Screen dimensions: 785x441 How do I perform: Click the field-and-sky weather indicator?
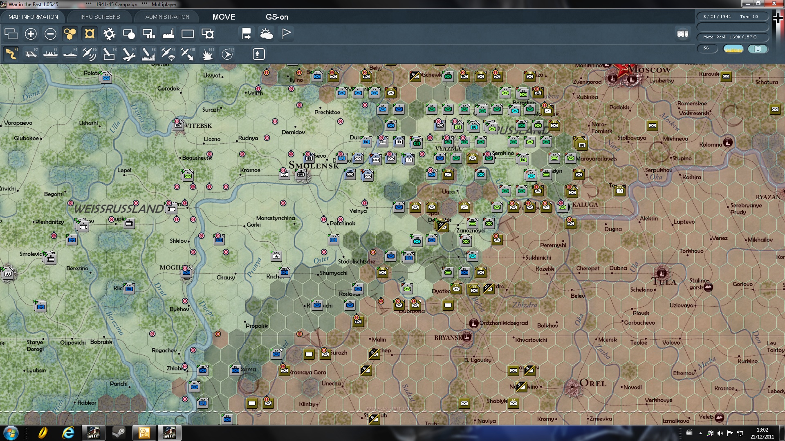click(x=733, y=49)
